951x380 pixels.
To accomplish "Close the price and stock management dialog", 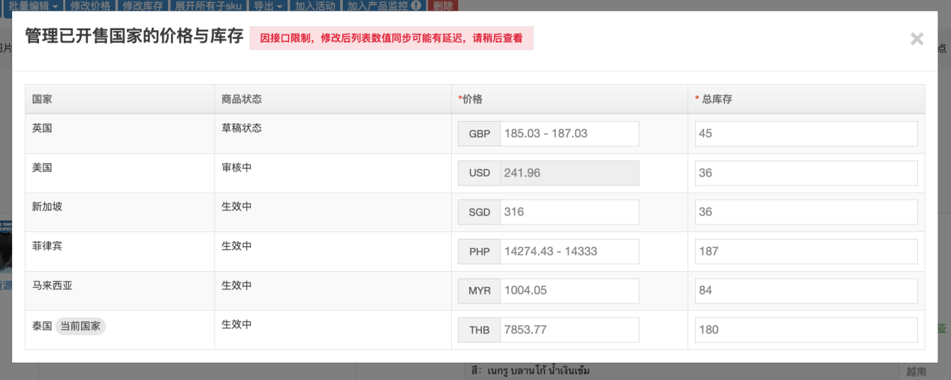I will 916,39.
